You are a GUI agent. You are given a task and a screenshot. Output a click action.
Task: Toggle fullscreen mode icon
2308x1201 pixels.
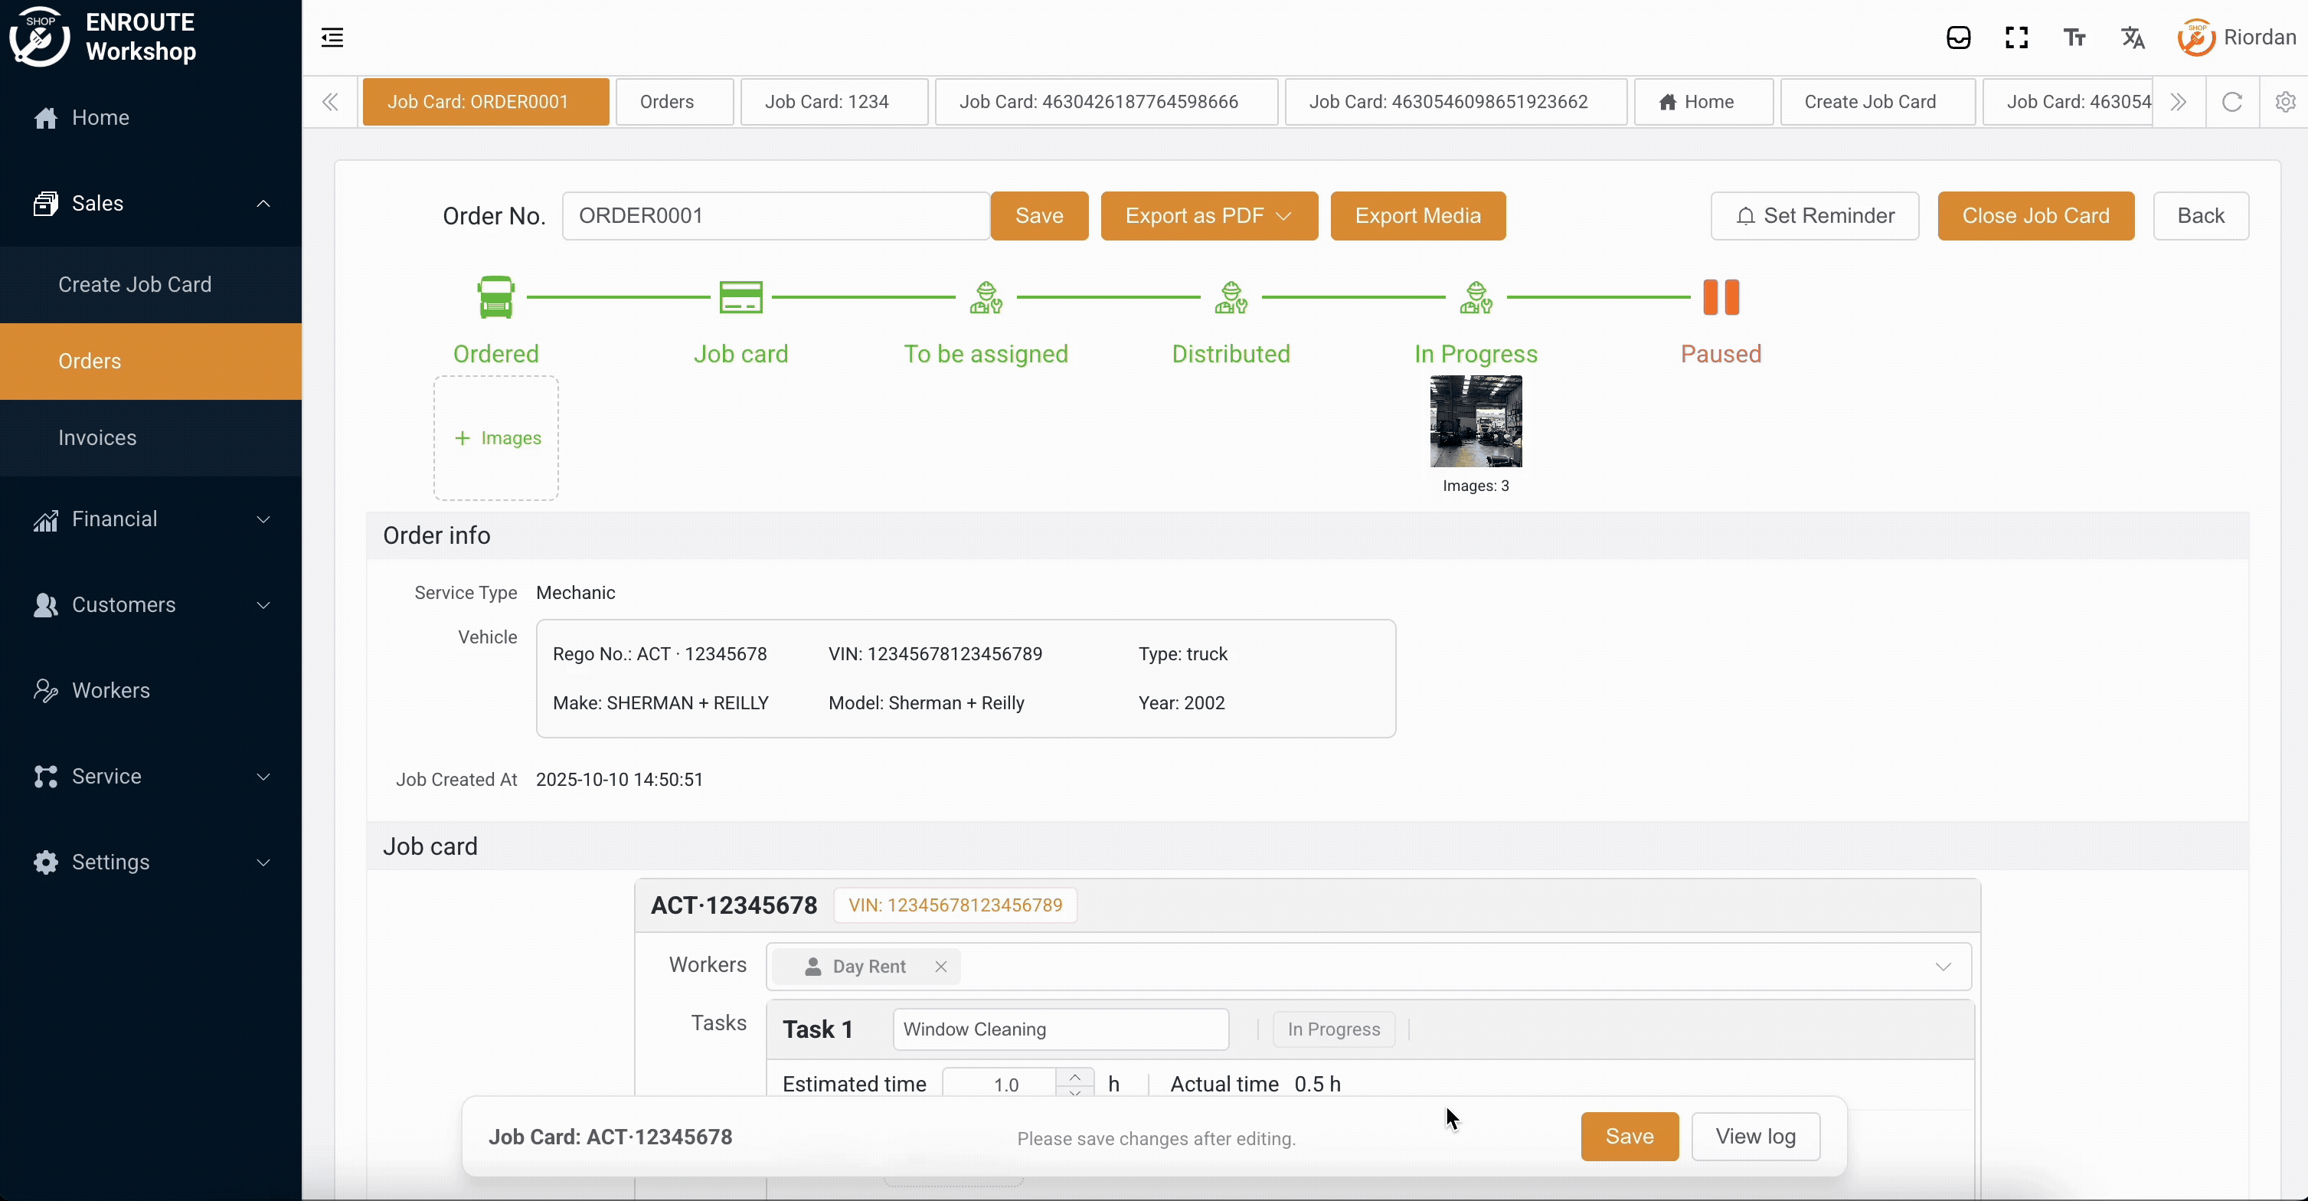2016,38
